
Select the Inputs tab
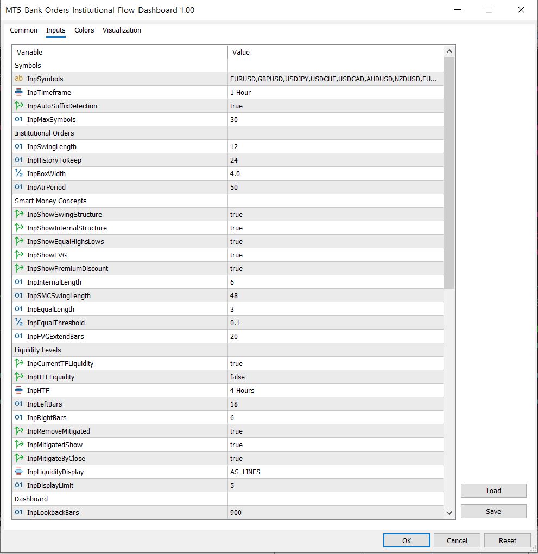[x=55, y=30]
